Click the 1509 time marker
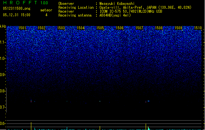Screen dimensions: 205x130 click(x=179, y=28)
